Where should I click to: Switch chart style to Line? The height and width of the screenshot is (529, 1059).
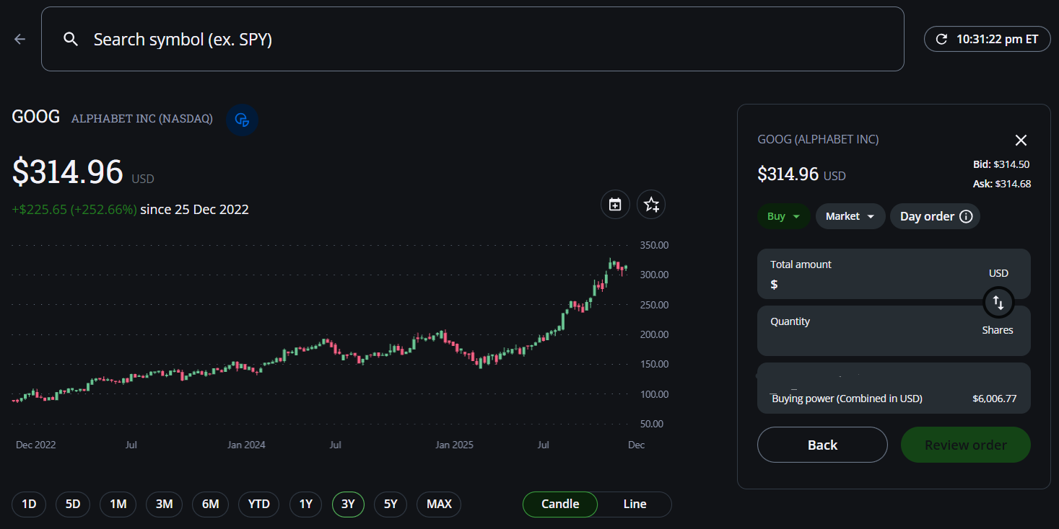[634, 504]
